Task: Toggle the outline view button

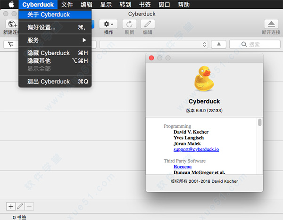Action: 11,44
